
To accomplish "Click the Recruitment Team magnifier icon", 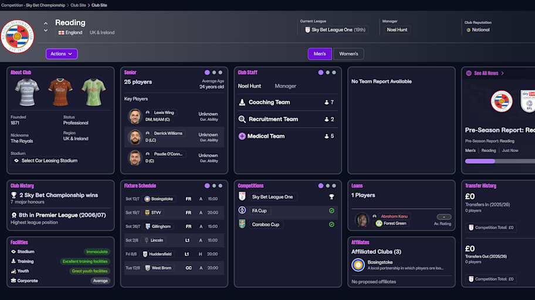I will point(242,119).
